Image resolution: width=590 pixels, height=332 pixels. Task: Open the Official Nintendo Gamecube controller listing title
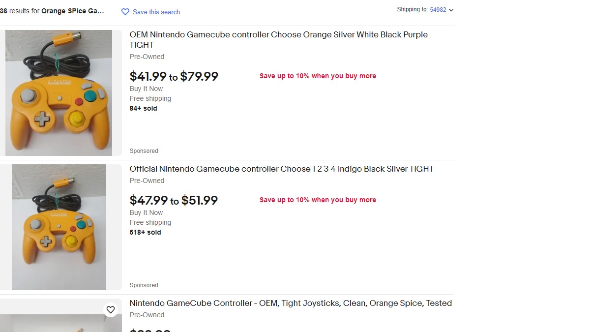(281, 169)
